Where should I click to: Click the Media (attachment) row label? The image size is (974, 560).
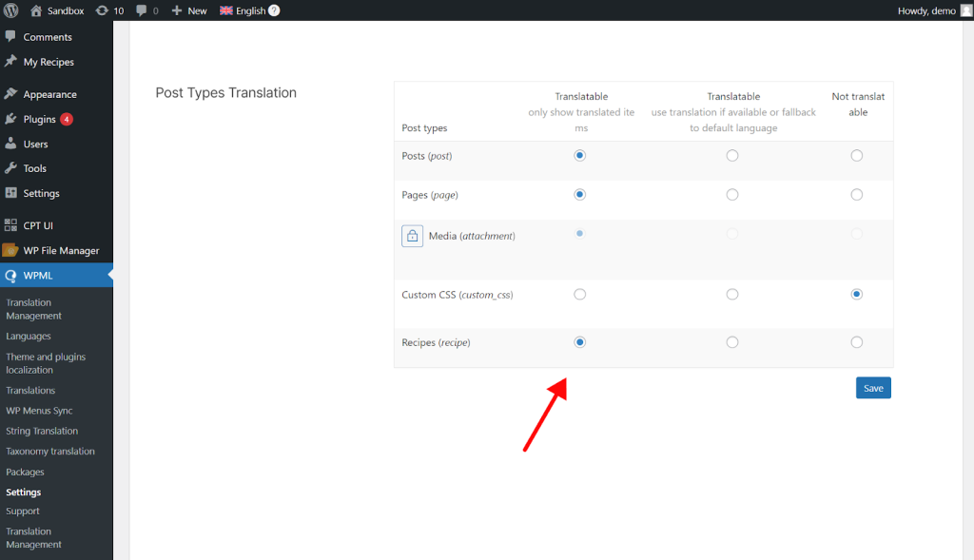472,236
